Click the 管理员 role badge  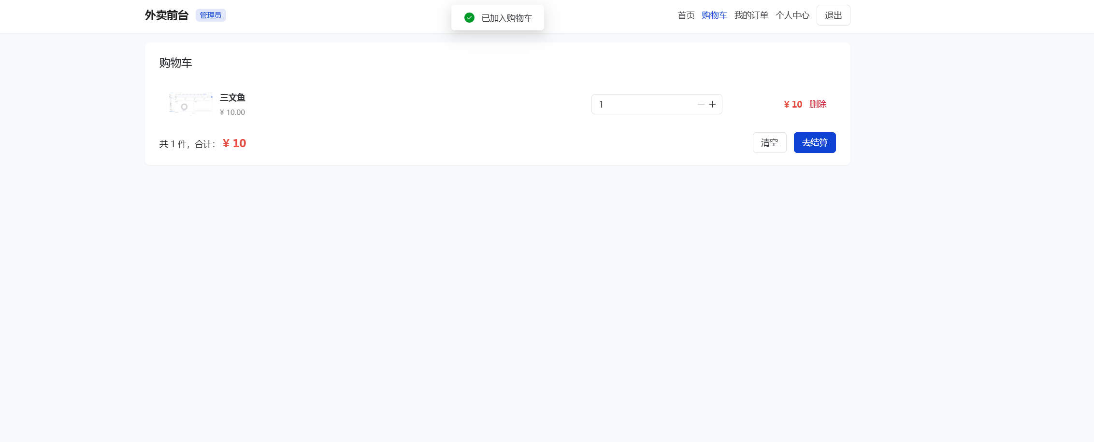pos(211,15)
